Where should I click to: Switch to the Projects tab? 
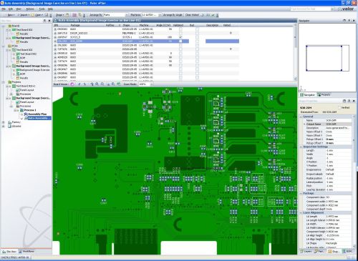324,95
